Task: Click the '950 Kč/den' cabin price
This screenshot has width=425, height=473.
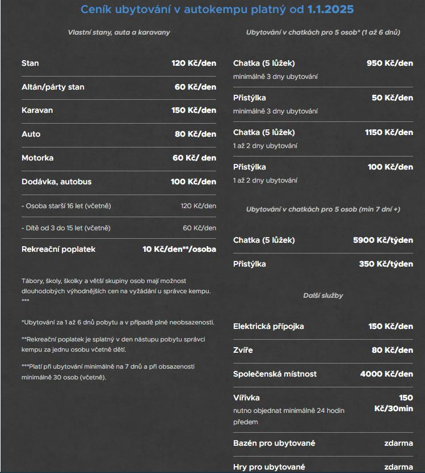Action: coord(390,63)
